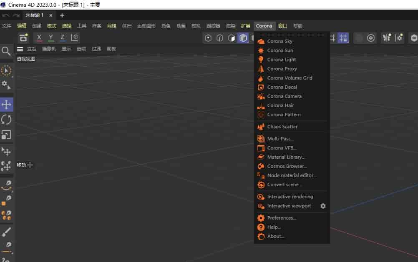Select the Scale tool

point(6,135)
